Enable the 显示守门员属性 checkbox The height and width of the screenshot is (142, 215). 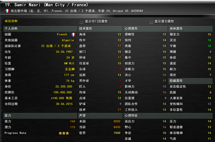[x=81, y=22]
